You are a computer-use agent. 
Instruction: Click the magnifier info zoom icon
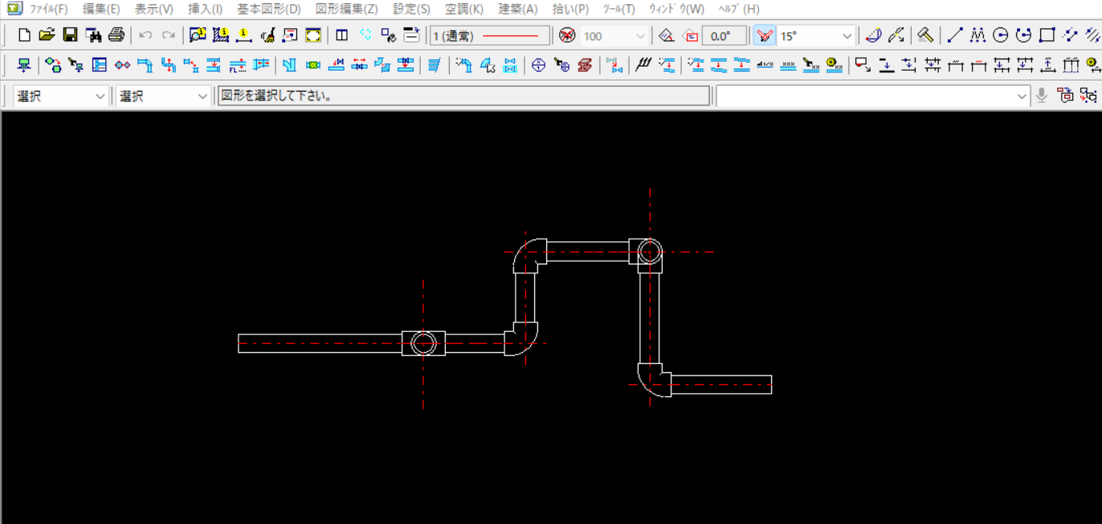point(198,35)
